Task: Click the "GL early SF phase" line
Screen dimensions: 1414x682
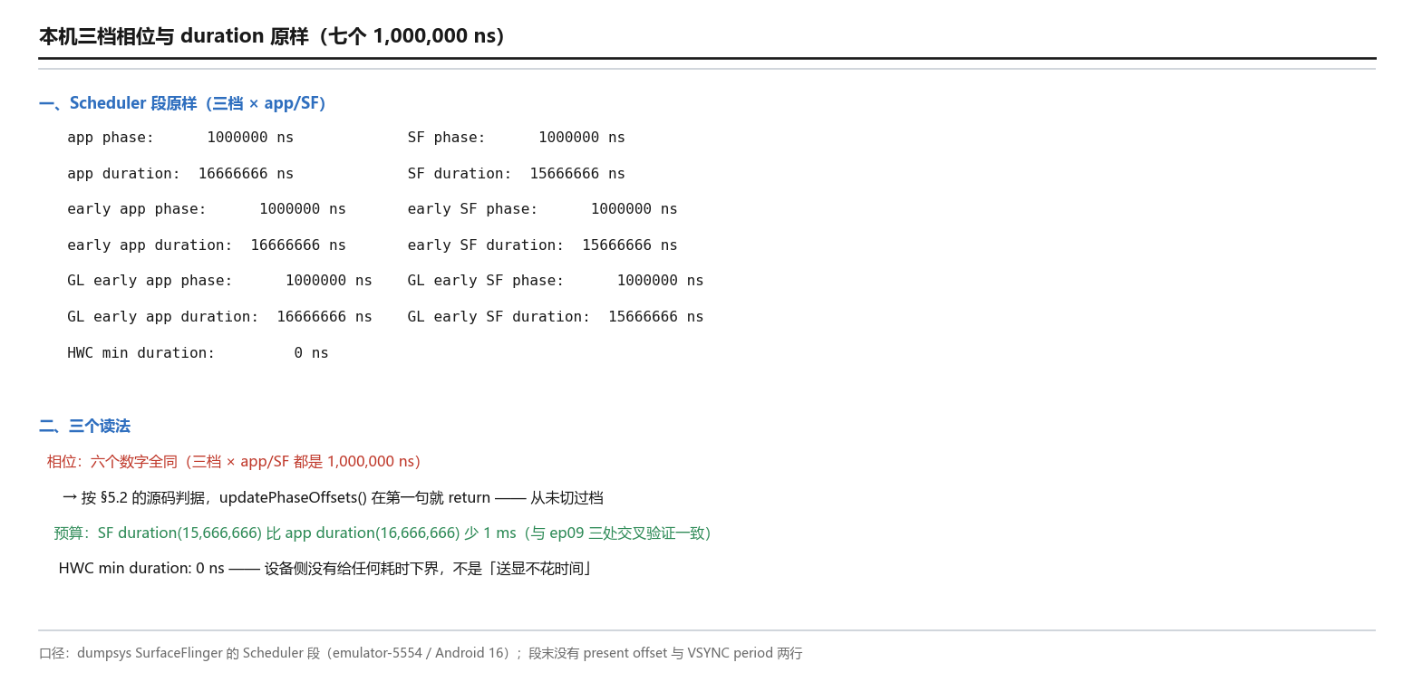Action: tap(556, 281)
